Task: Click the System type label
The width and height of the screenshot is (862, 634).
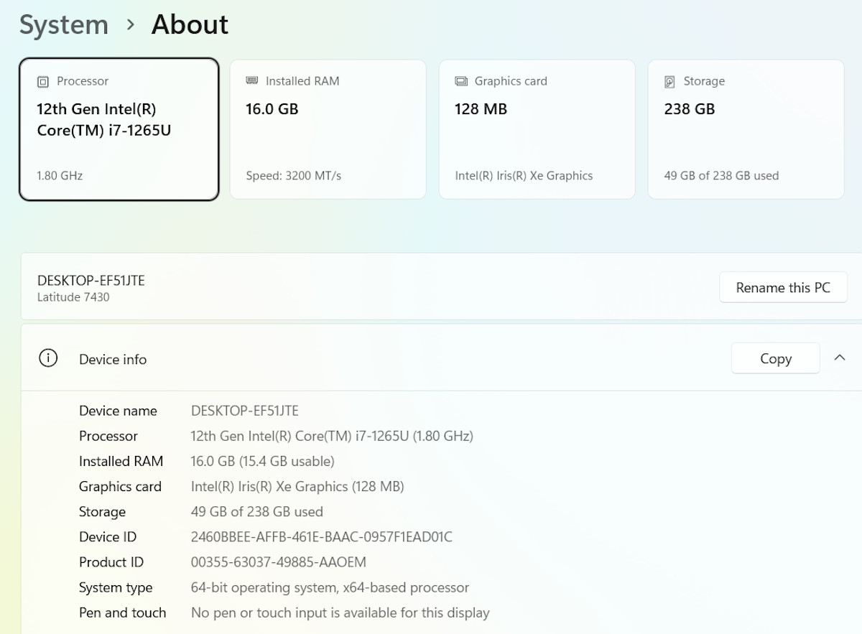Action: tap(116, 587)
